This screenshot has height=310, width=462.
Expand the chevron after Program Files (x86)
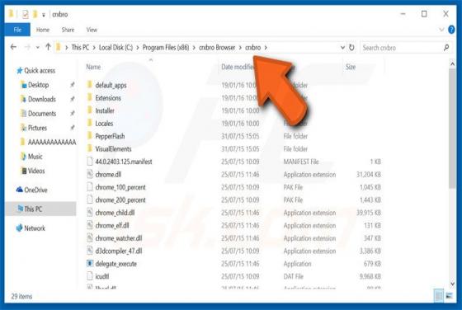pyautogui.click(x=194, y=48)
